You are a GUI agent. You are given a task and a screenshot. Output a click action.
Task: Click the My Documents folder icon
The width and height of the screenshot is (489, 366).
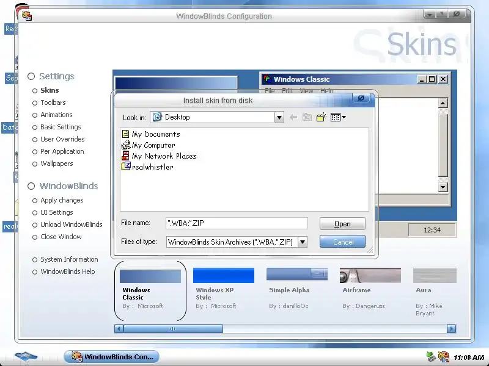pos(126,134)
